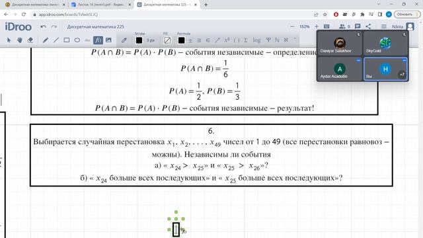Pick the eyedropper color tool

124,40
